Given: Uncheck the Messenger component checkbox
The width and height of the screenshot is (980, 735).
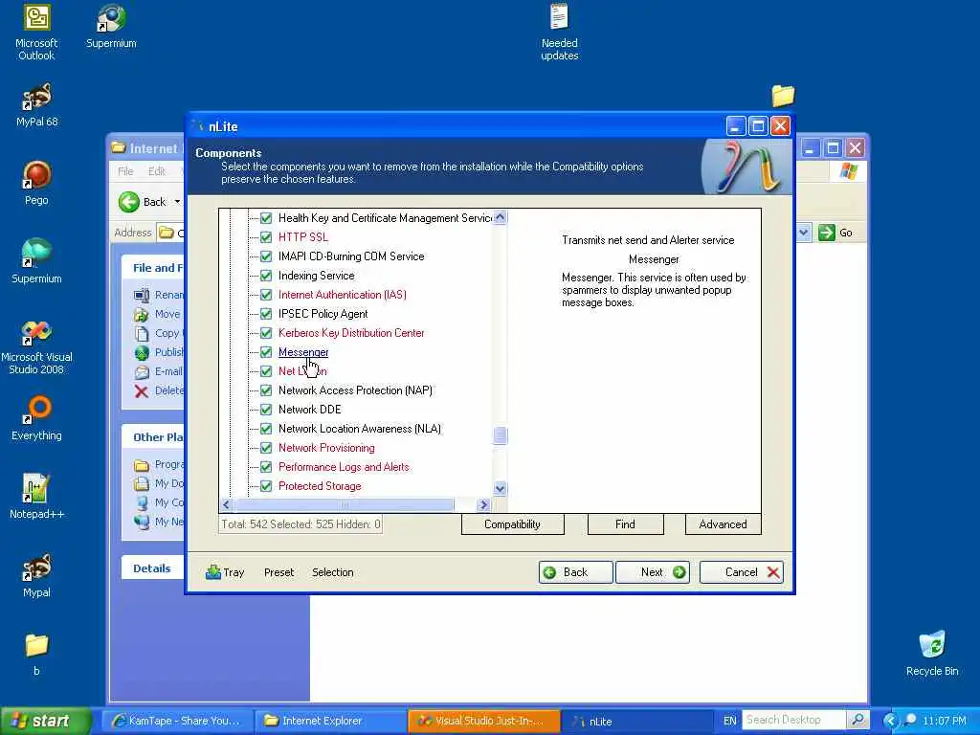Looking at the screenshot, I should [x=266, y=352].
